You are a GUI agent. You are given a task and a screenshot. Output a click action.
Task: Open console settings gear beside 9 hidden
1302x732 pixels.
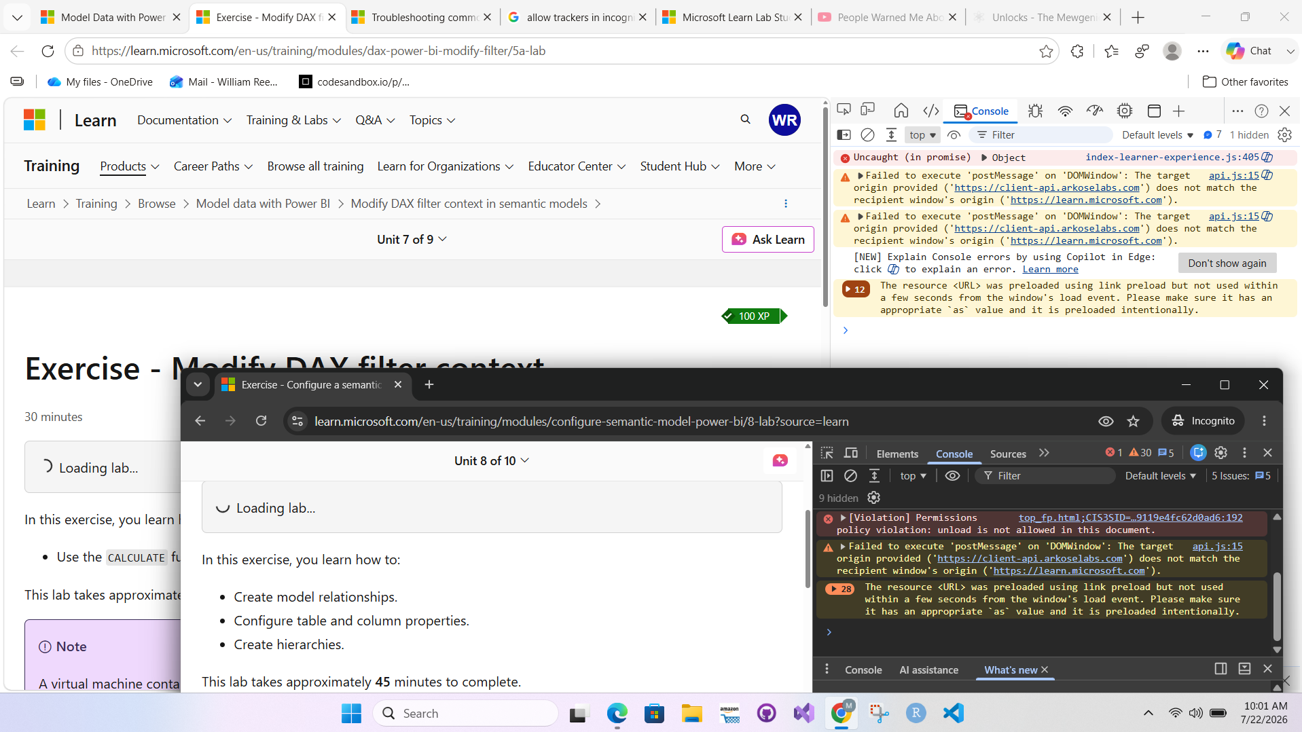874,498
